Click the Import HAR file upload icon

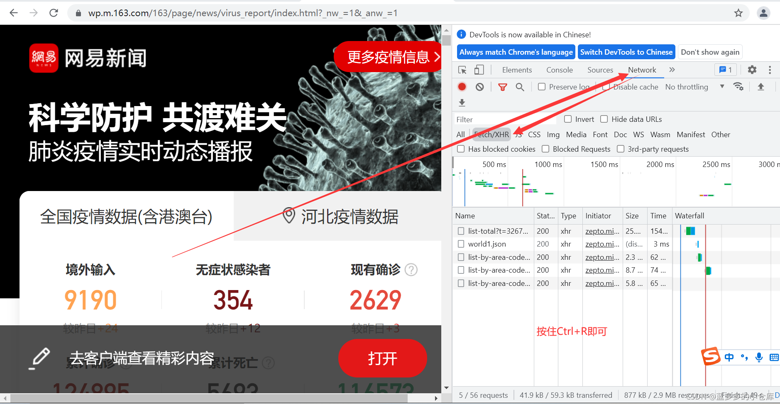pyautogui.click(x=760, y=86)
